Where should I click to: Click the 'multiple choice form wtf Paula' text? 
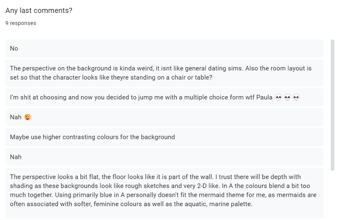tap(228, 97)
